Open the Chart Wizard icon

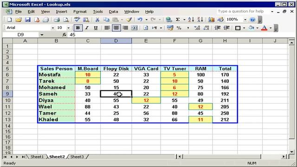click(212, 19)
